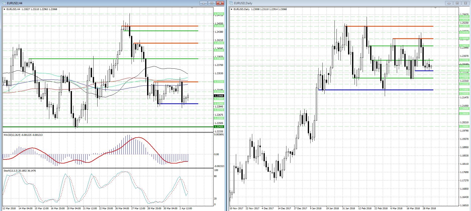The width and height of the screenshot is (471, 211).
Task: Maximize the EURUSD,H4 chart window
Action: pyautogui.click(x=212, y=3)
